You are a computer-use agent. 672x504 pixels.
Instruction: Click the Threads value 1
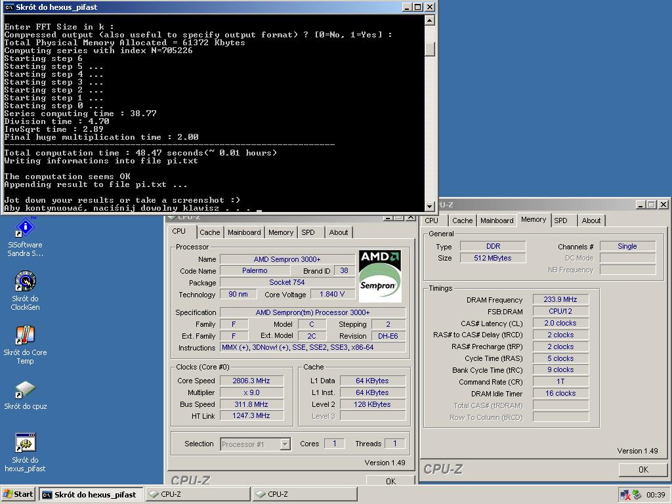[394, 444]
